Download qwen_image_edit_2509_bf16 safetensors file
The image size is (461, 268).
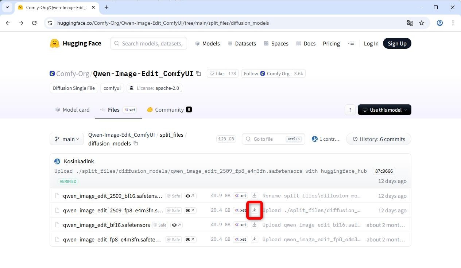tap(254, 196)
